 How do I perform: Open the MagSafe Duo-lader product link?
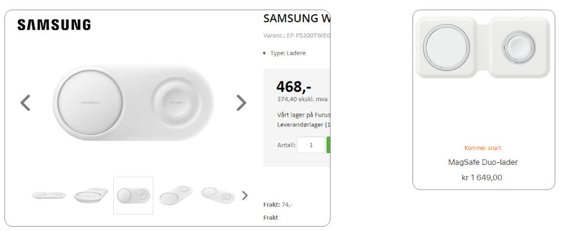click(x=483, y=162)
